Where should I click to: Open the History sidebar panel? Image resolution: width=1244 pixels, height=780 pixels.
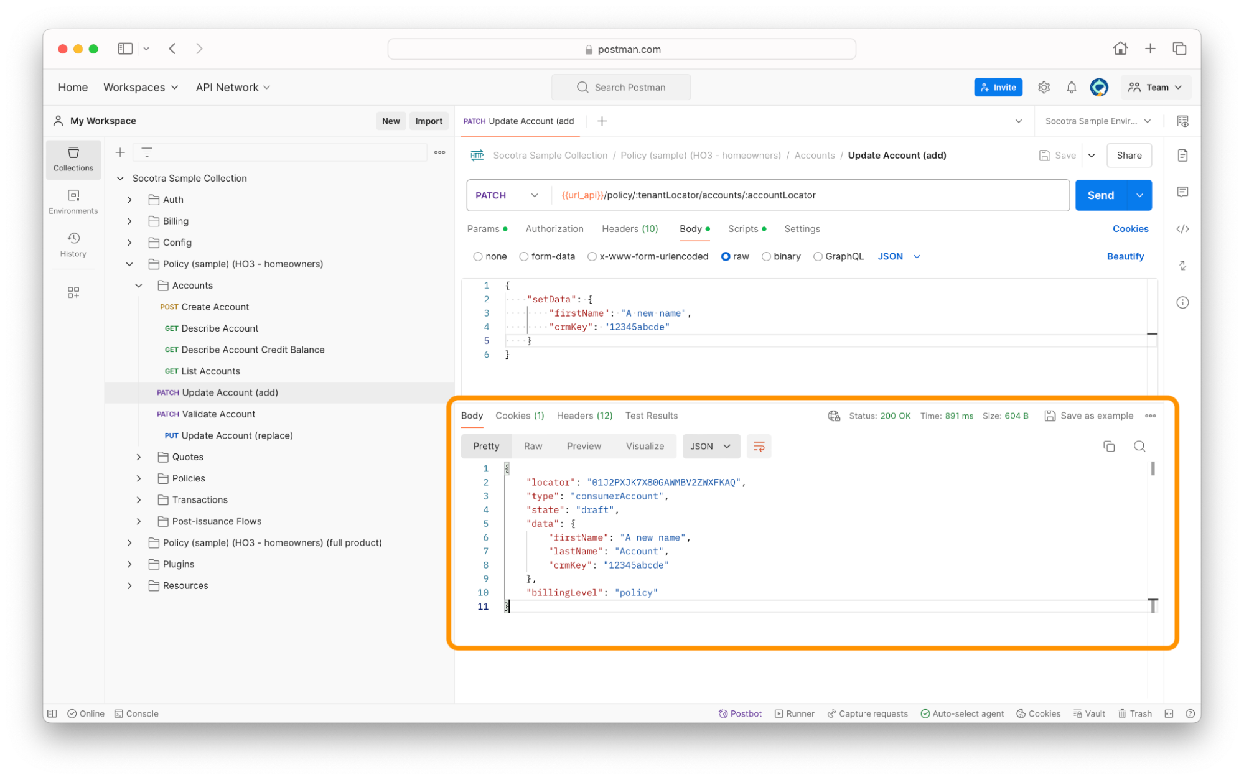point(73,244)
